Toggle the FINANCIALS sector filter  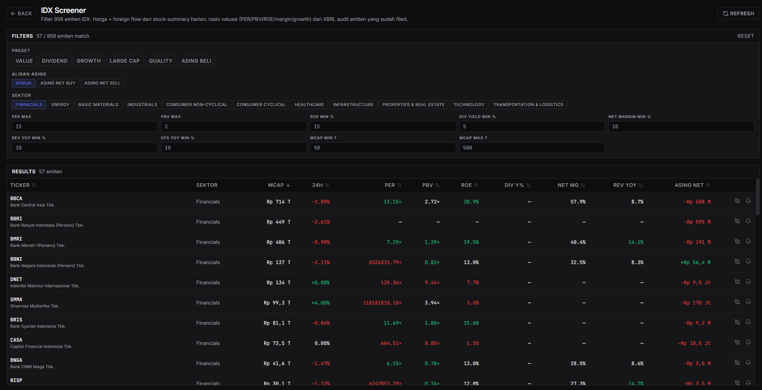pos(29,105)
